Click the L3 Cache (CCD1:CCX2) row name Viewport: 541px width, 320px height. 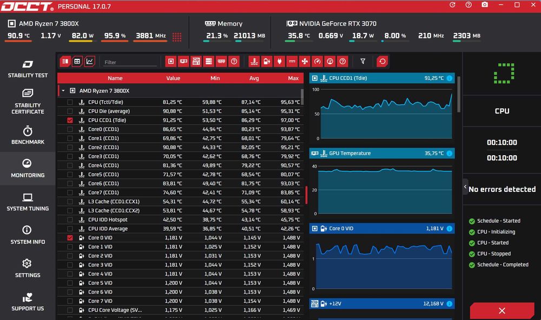point(114,211)
